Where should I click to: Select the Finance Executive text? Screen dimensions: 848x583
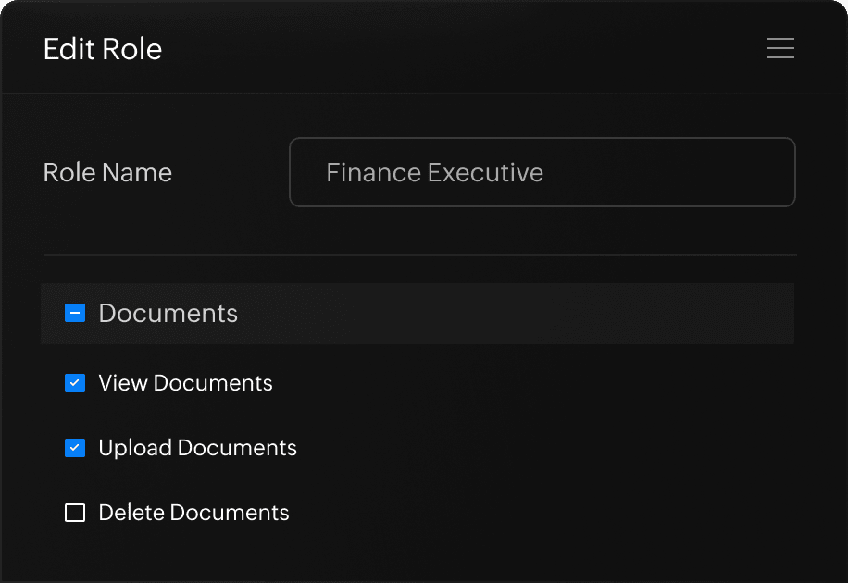(434, 173)
